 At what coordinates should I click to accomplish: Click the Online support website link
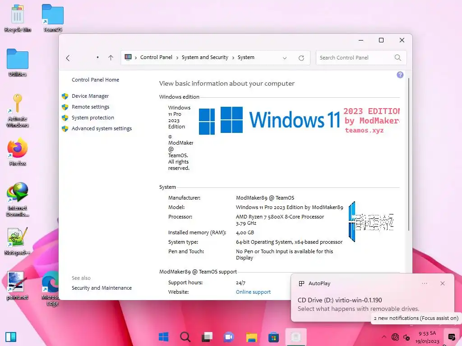pos(253,292)
